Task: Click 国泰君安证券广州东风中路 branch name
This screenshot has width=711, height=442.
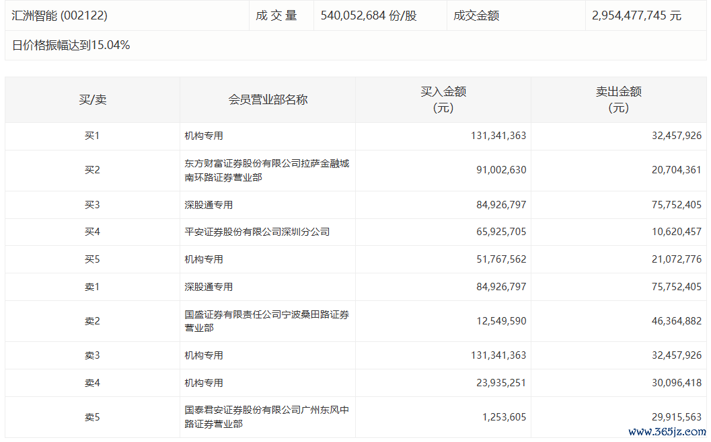Action: tap(266, 417)
